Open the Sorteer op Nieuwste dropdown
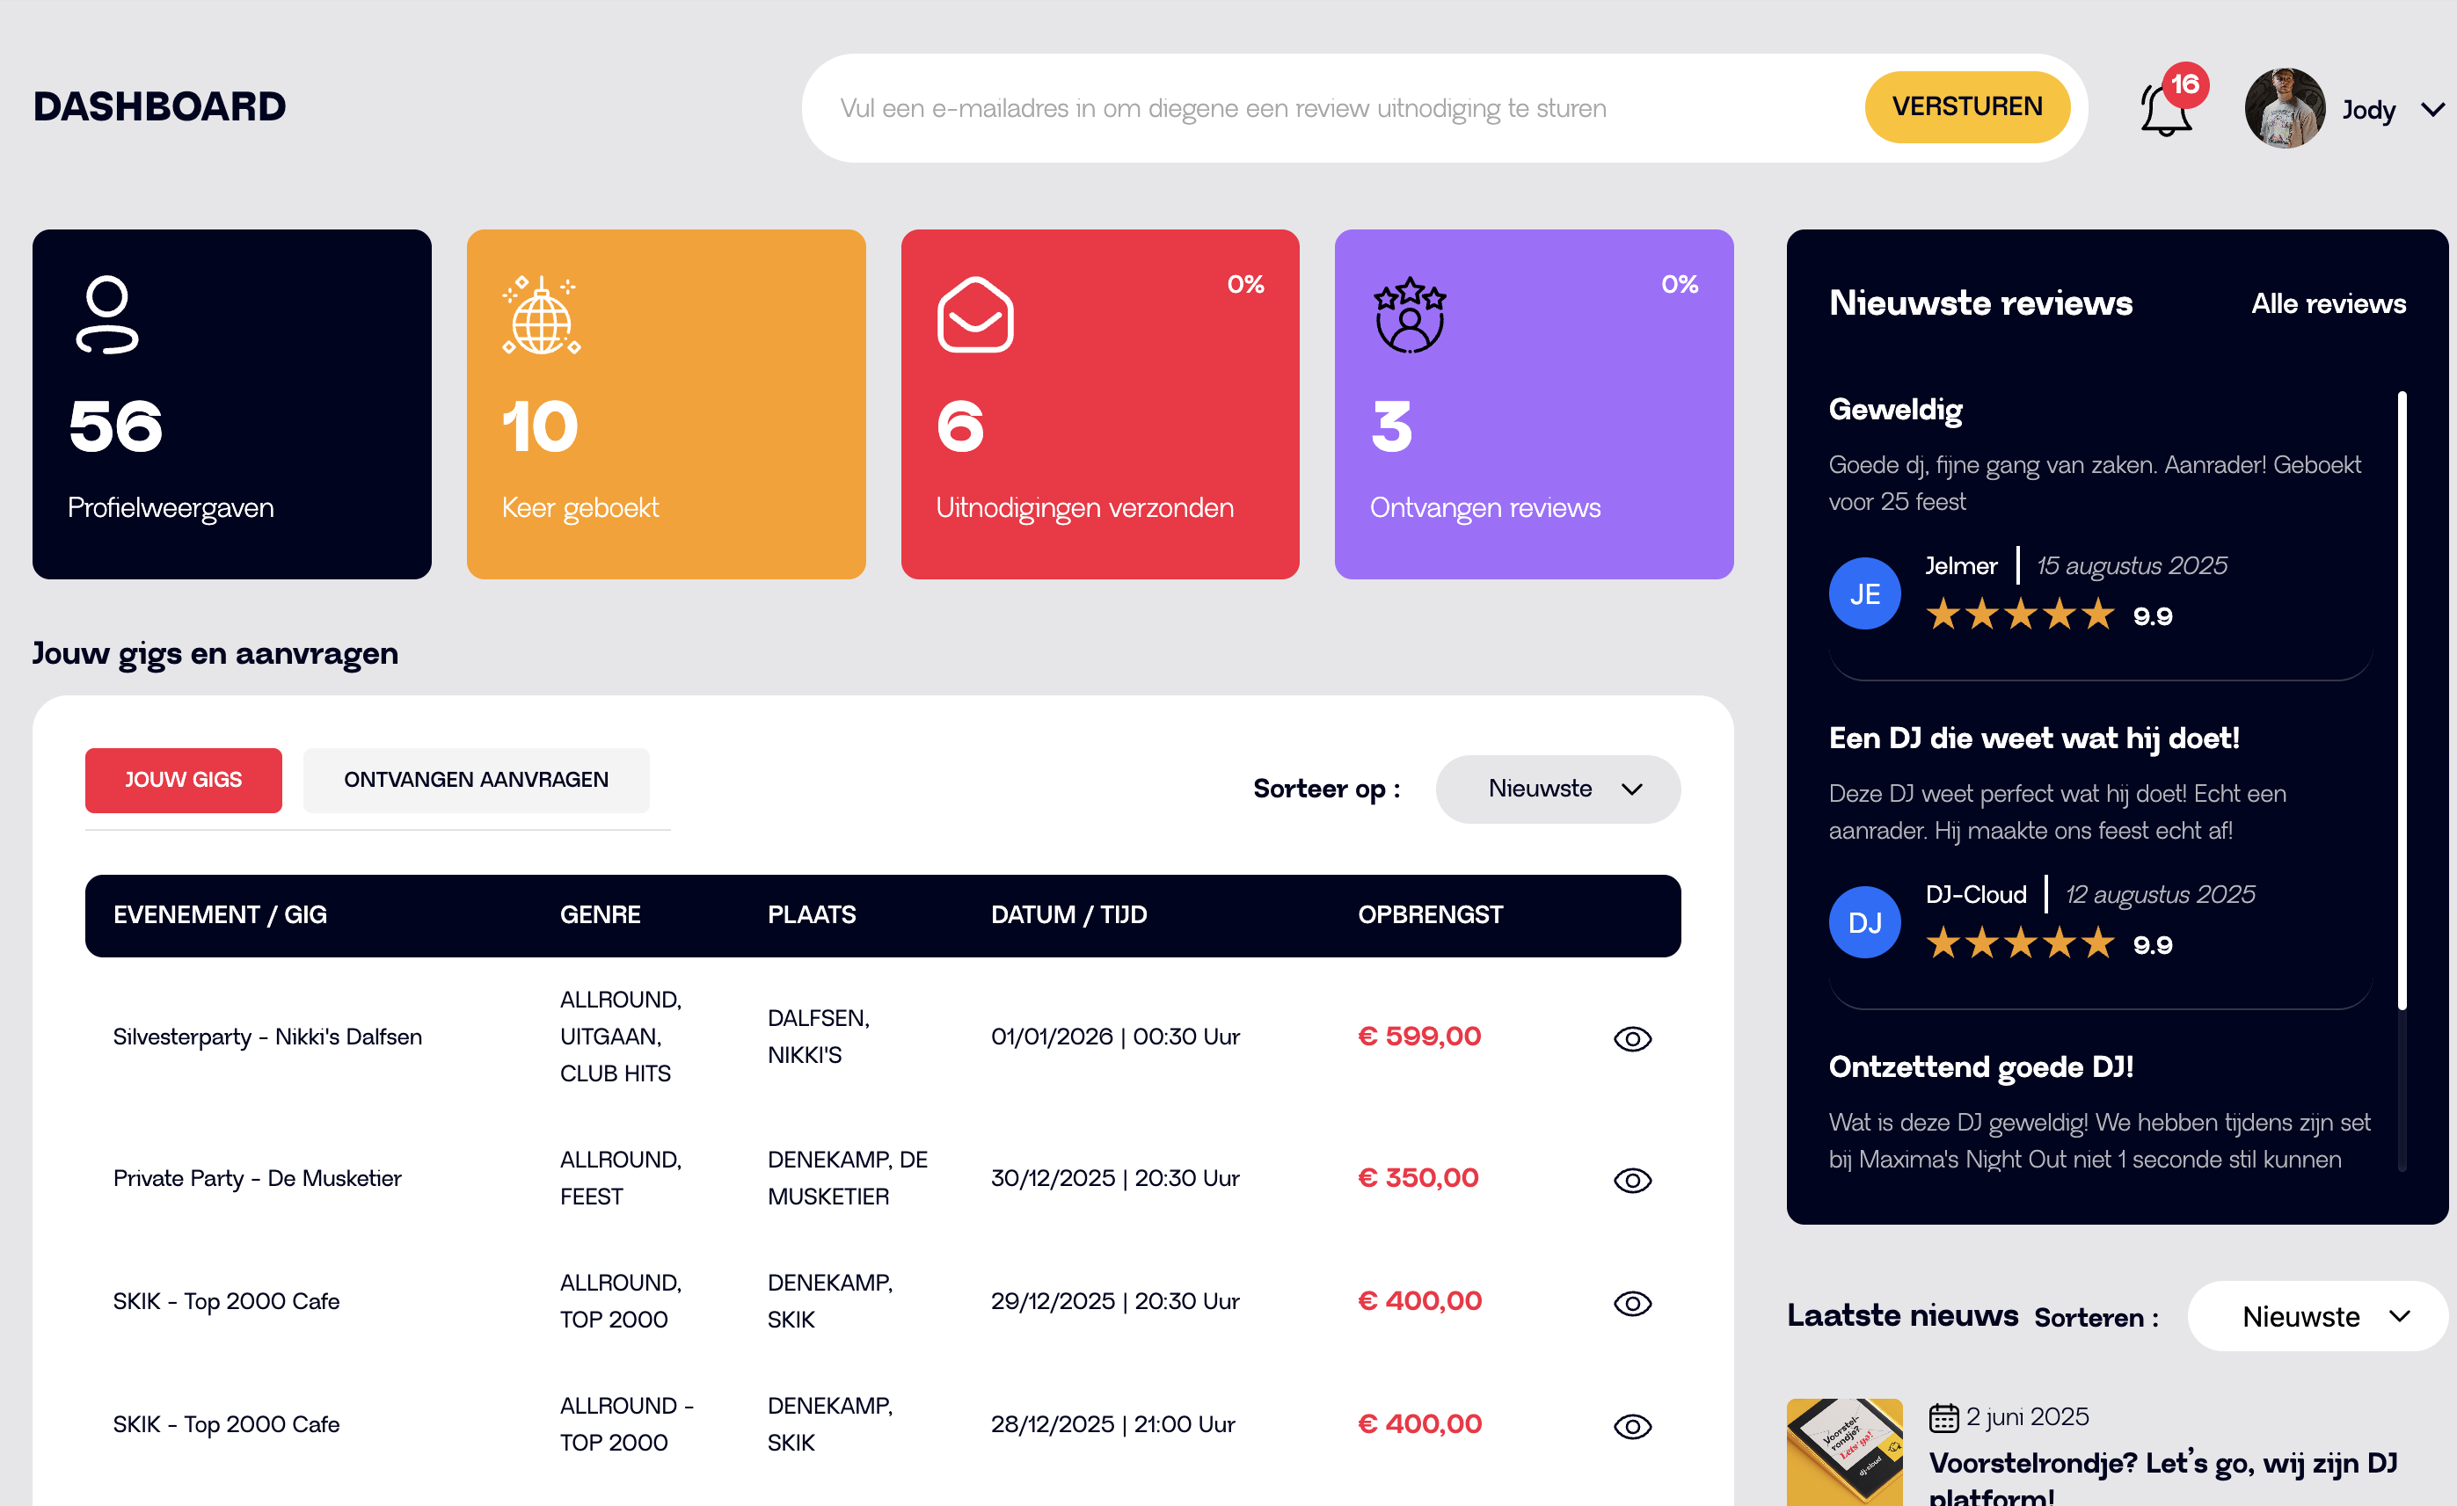Viewport: 2457px width, 1506px height. tap(1557, 789)
